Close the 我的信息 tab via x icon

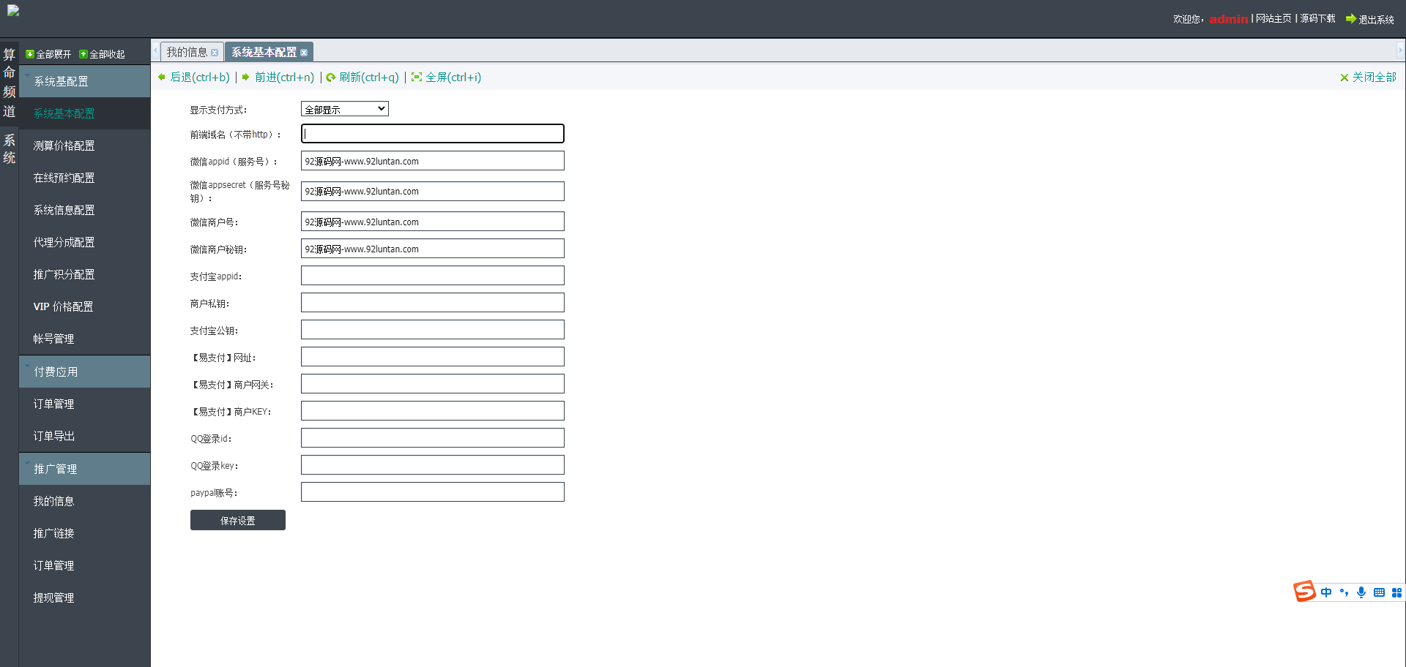[215, 53]
